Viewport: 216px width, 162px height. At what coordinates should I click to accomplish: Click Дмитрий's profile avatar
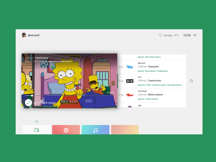pyautogui.click(x=24, y=35)
